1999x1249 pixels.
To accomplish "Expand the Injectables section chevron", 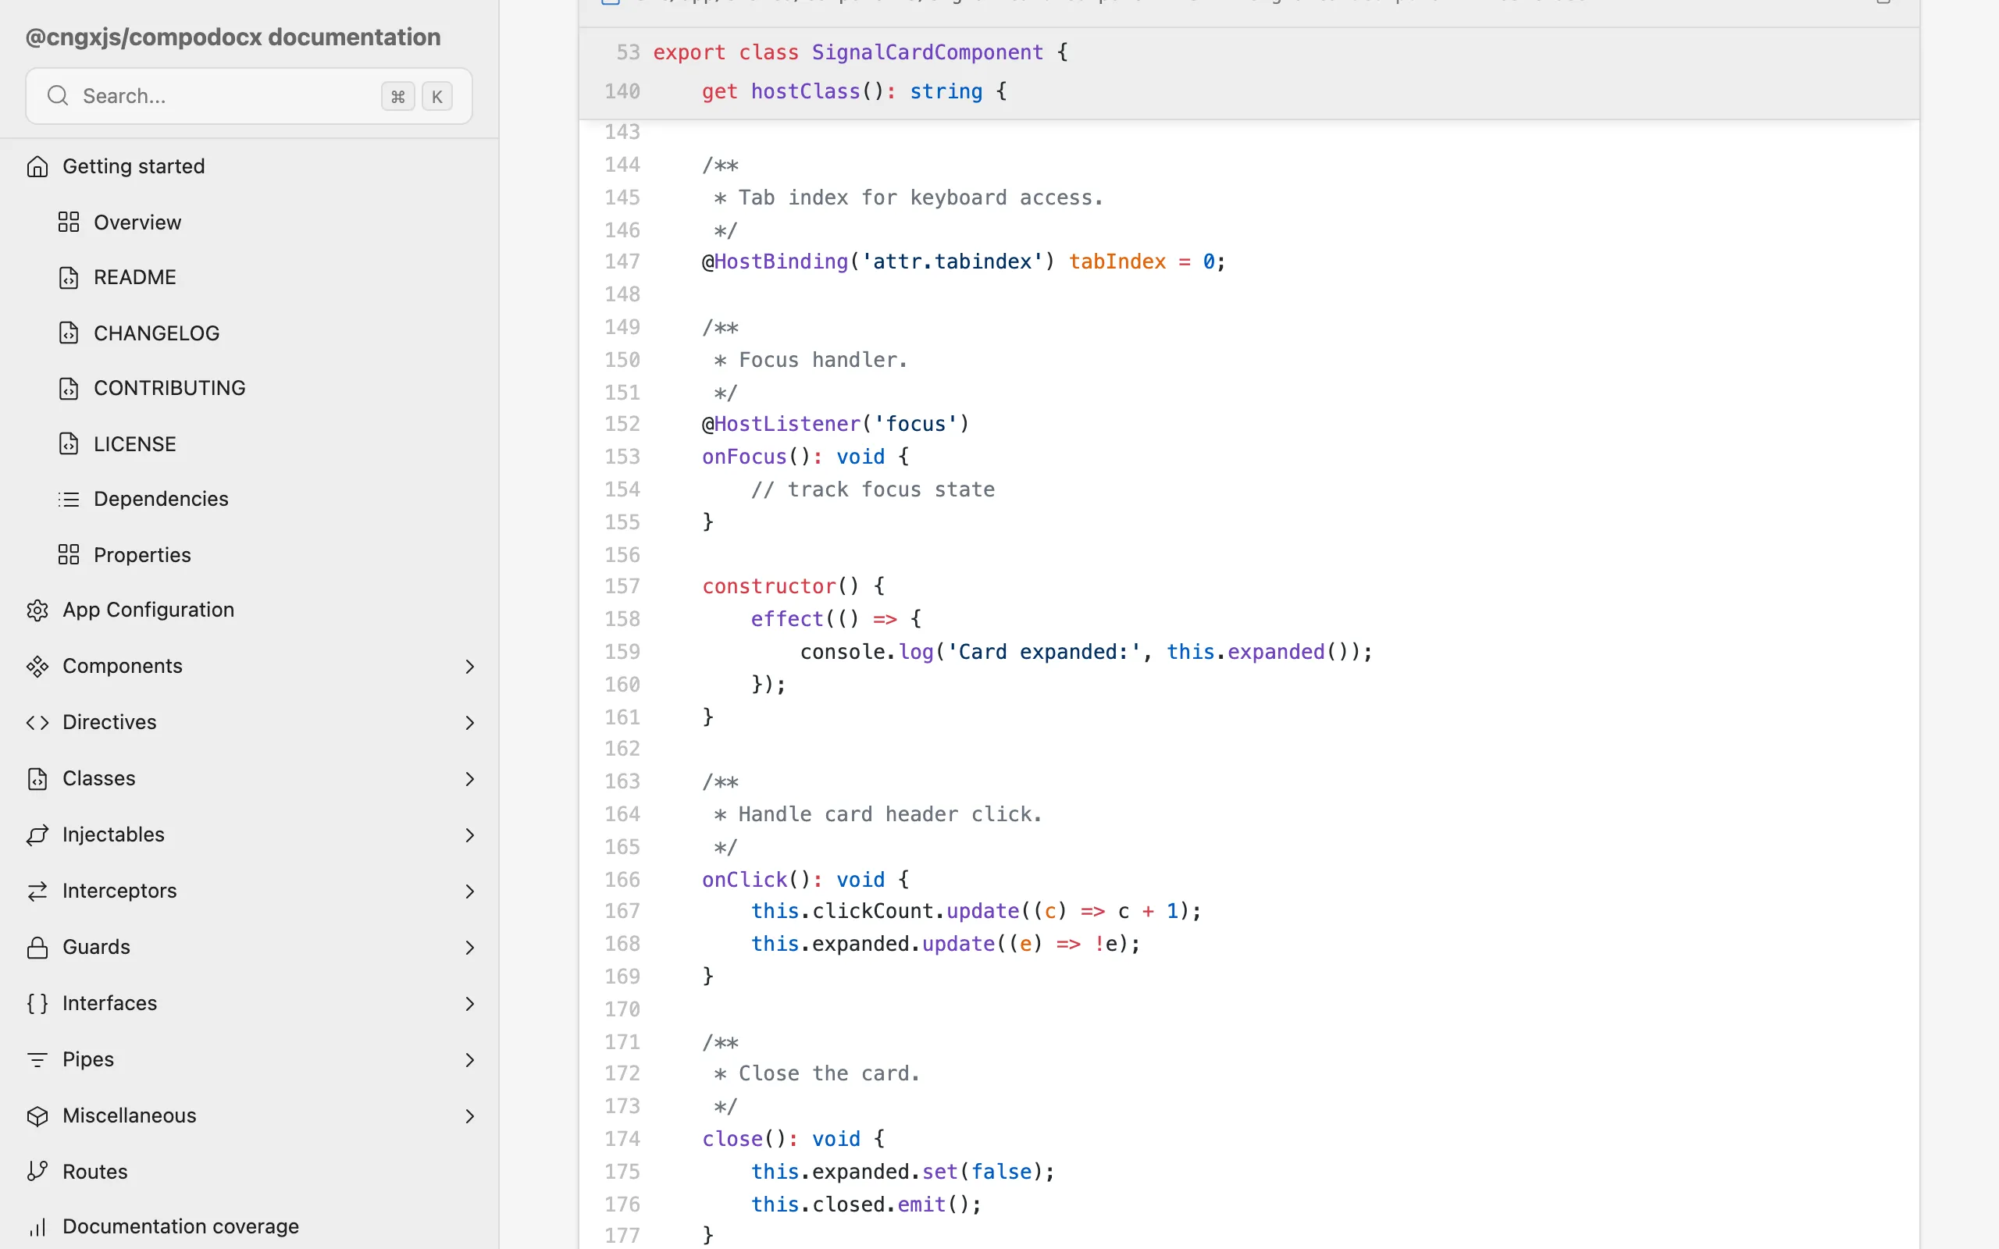I will 469,835.
